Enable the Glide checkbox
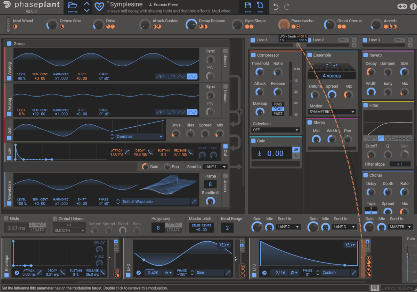This screenshot has height=292, width=417. [6, 218]
